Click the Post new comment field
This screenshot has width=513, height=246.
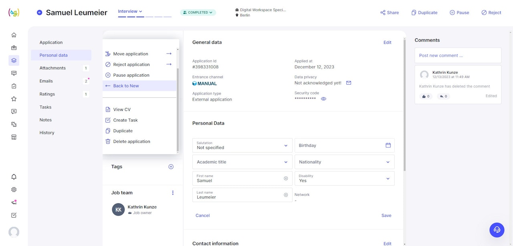(x=458, y=56)
